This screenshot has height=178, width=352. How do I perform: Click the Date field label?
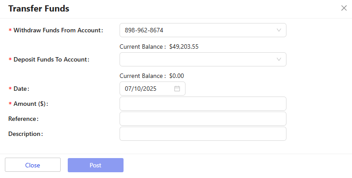coord(21,89)
